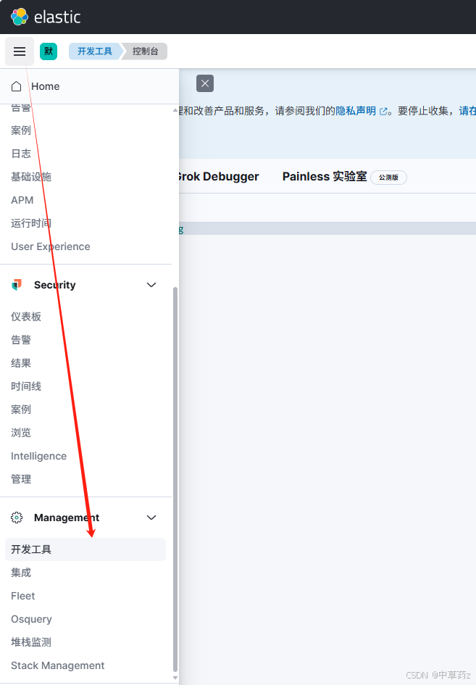The height and width of the screenshot is (685, 476).
Task: Open 集成 under Management
Action: [21, 573]
